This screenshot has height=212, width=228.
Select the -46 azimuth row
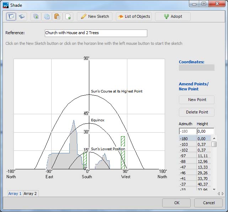[195, 173]
